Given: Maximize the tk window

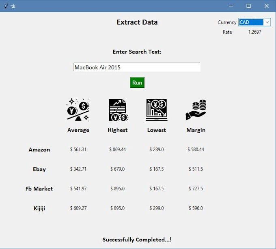Looking at the screenshot, I should coord(248,6).
